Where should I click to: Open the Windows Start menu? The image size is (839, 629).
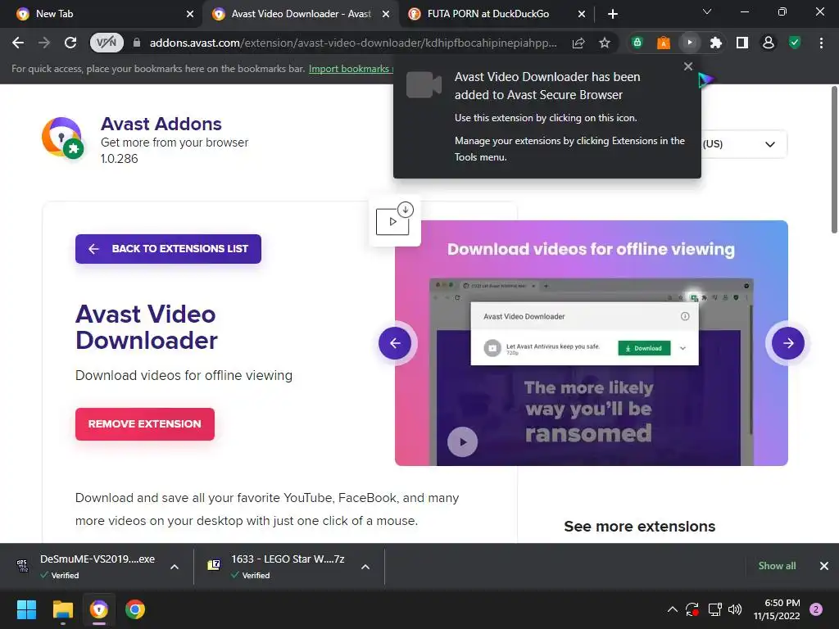[26, 609]
